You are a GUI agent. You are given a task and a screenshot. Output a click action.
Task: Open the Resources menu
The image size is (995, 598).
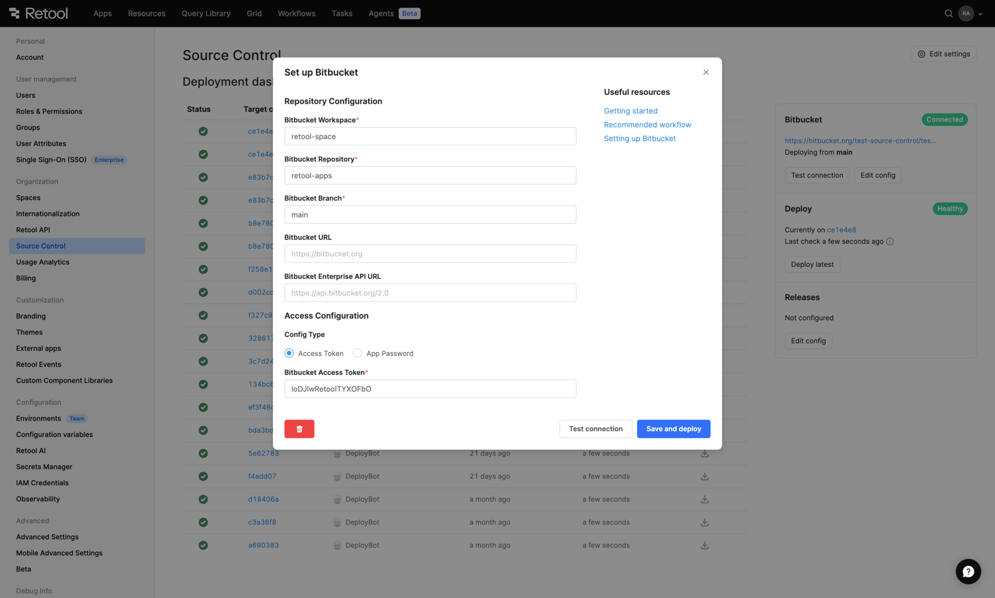(146, 13)
